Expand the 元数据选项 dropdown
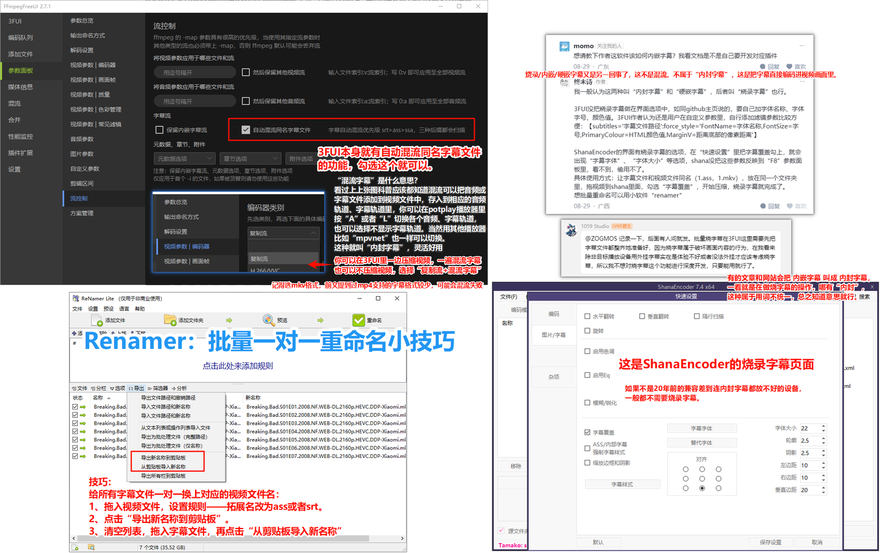 [x=184, y=158]
